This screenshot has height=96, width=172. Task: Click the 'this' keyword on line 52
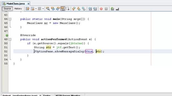[x=89, y=51]
